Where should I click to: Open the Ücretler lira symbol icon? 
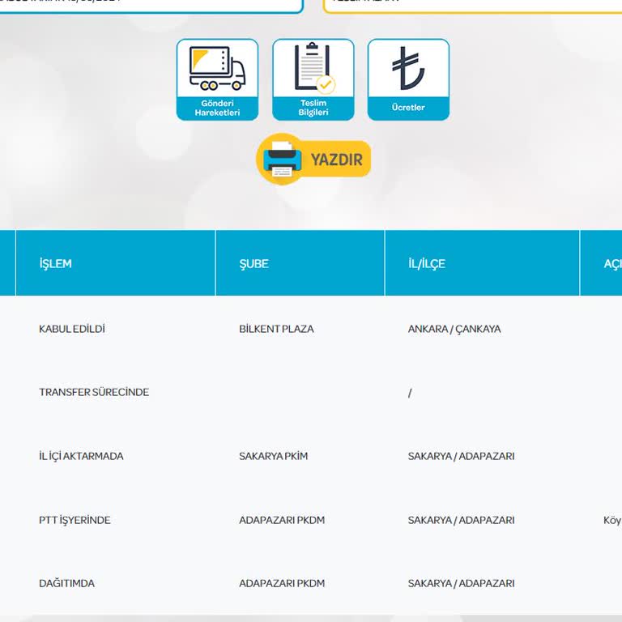tap(408, 70)
